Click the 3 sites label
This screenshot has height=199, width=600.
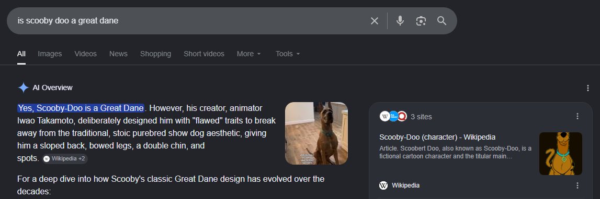click(x=421, y=117)
